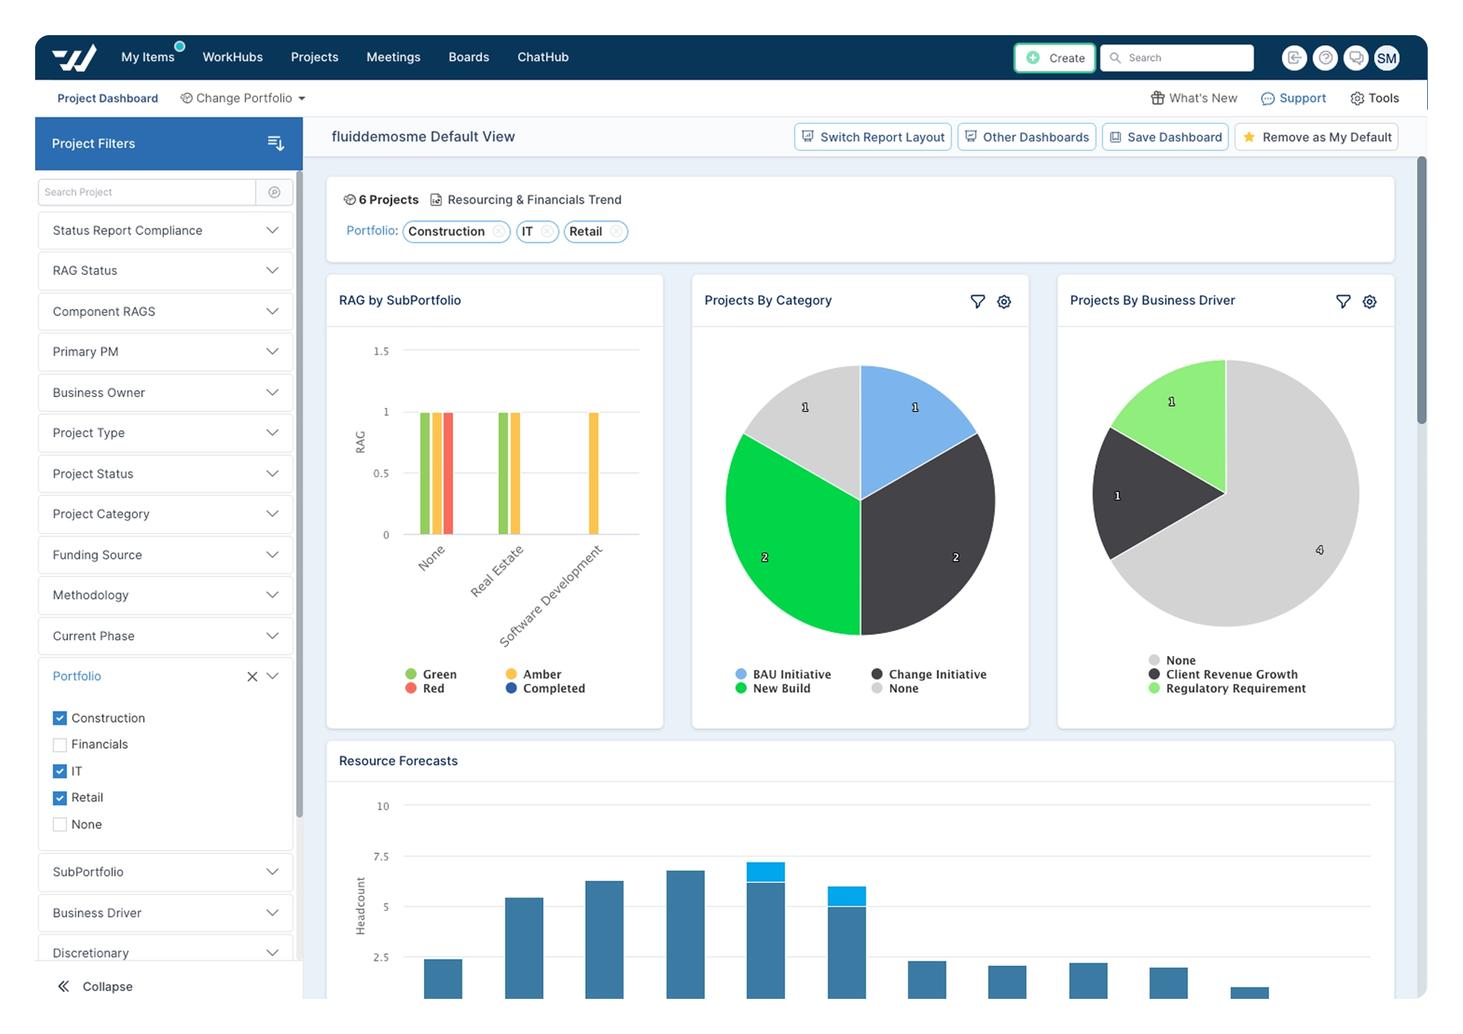
Task: Click Switch Report Layout
Action: pyautogui.click(x=872, y=136)
